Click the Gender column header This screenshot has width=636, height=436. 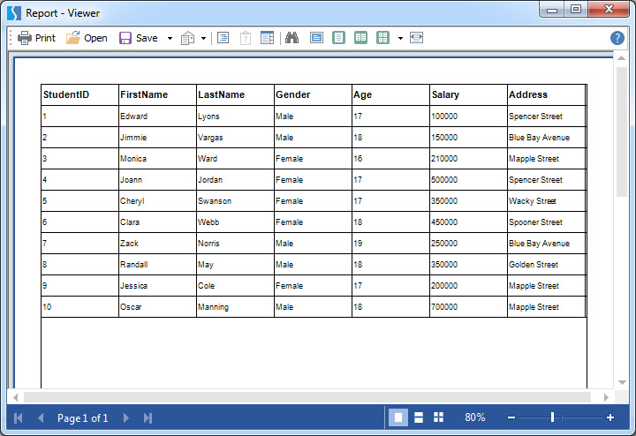pyautogui.click(x=313, y=94)
